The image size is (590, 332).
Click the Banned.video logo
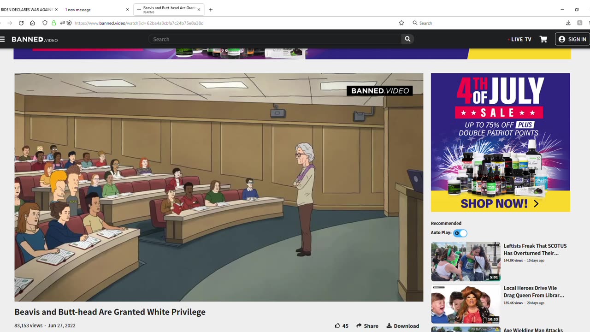(35, 40)
